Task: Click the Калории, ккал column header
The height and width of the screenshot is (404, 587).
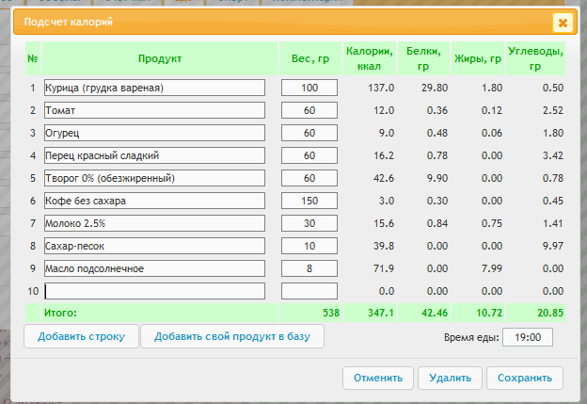Action: tap(369, 58)
